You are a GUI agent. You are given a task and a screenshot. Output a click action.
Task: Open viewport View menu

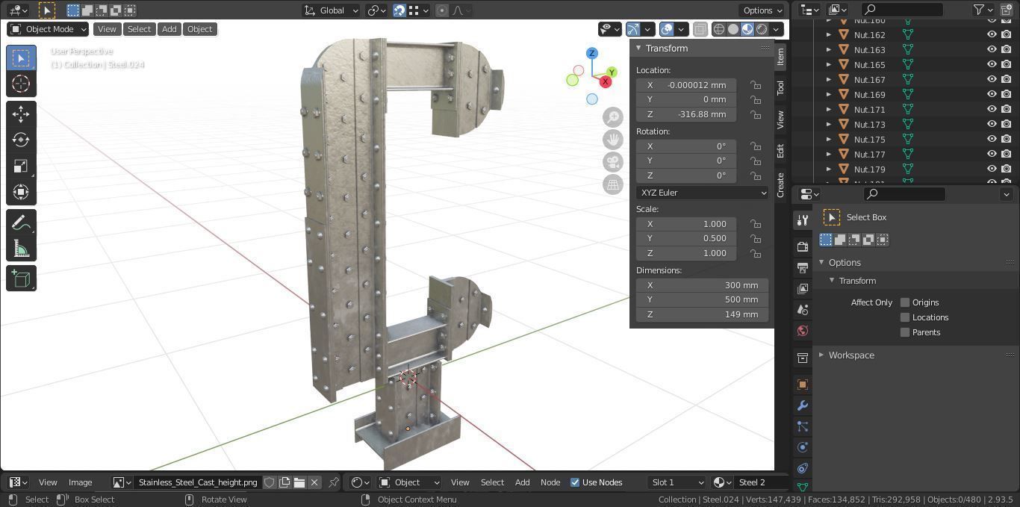[107, 29]
